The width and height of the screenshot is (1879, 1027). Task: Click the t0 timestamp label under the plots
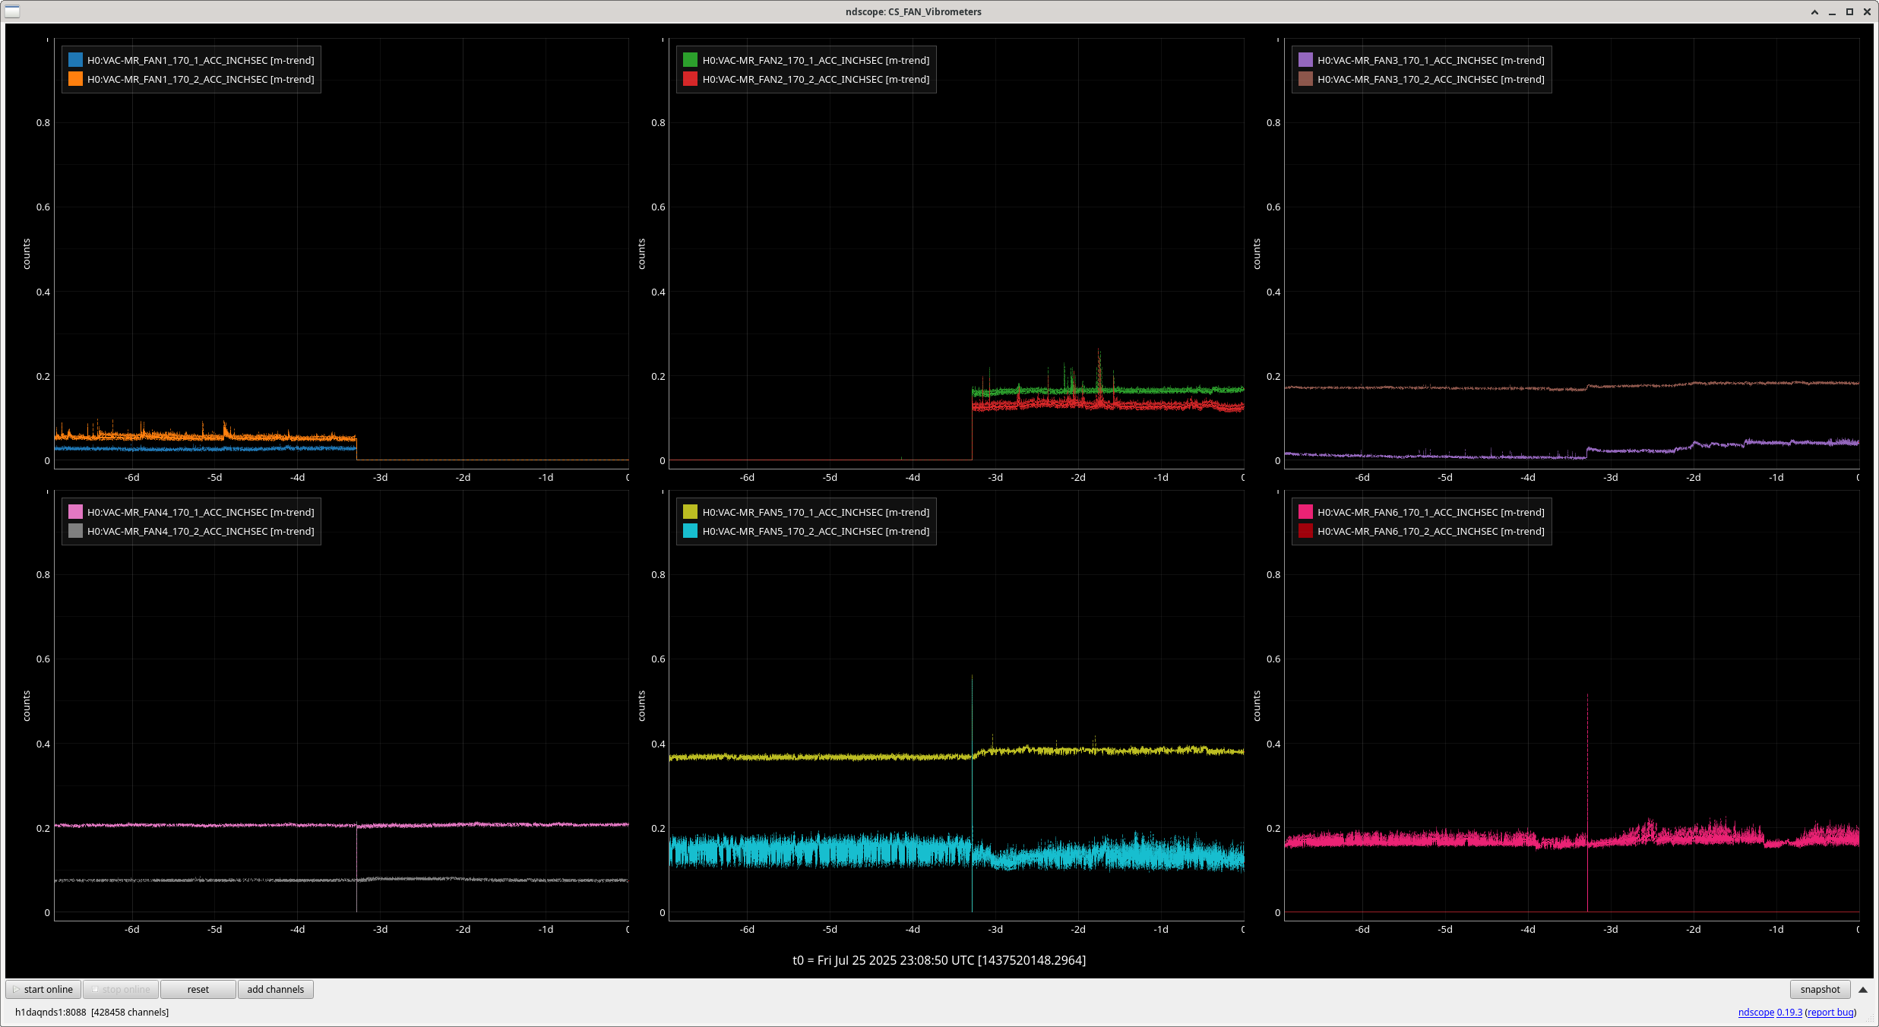pyautogui.click(x=939, y=960)
